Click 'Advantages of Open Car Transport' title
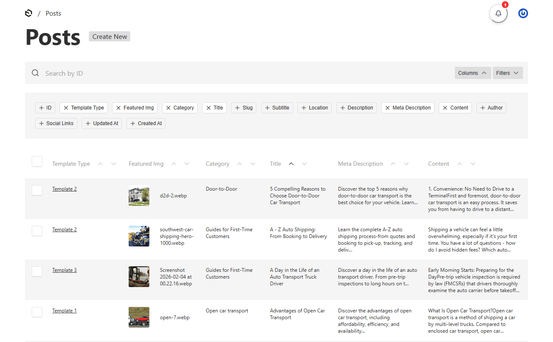This screenshot has width=553, height=342. pos(297,314)
